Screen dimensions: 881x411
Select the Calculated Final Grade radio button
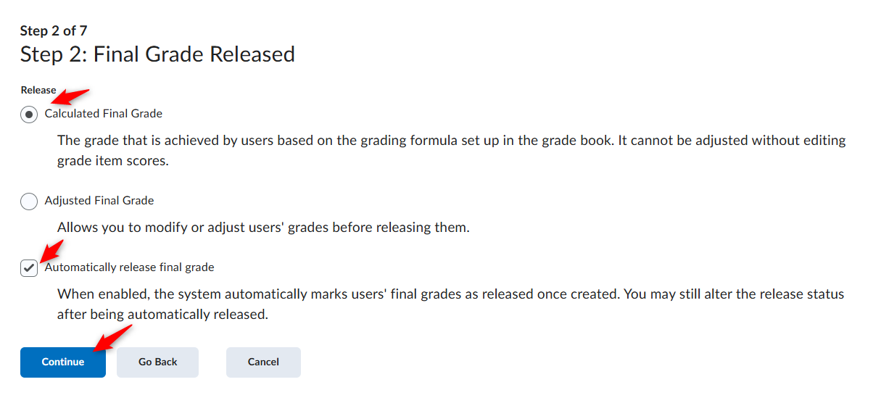29,115
